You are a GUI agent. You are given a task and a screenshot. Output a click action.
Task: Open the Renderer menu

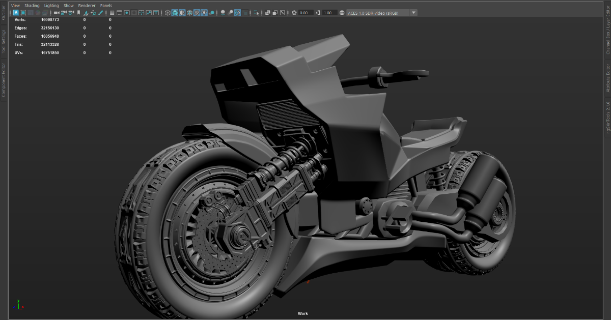(87, 6)
